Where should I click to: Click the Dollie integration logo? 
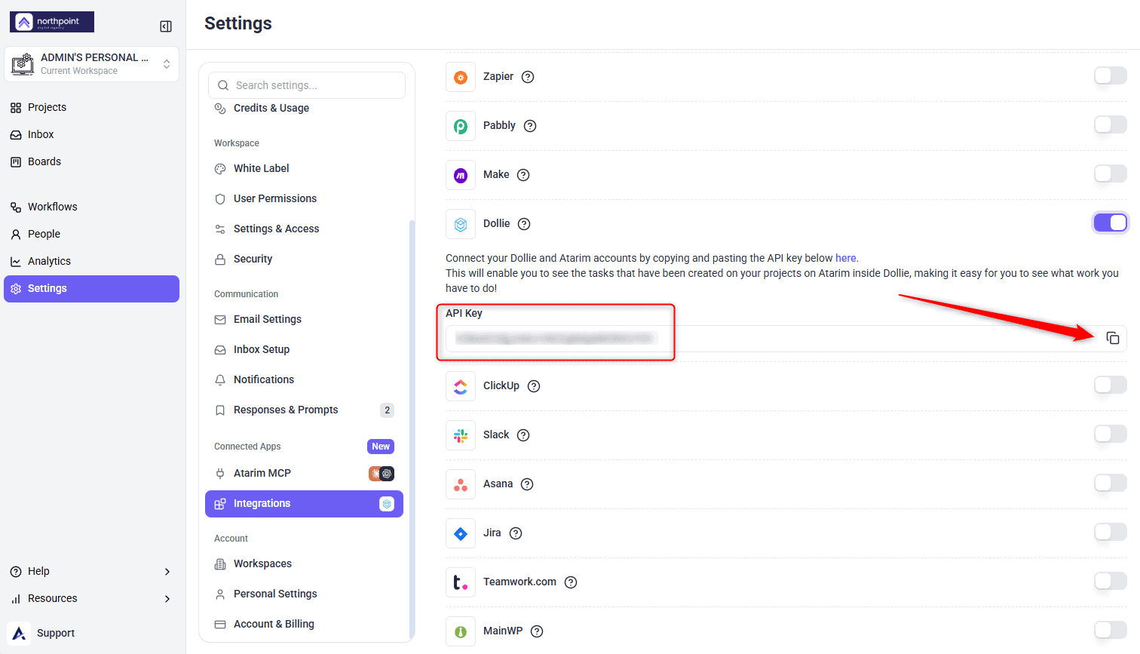[461, 224]
